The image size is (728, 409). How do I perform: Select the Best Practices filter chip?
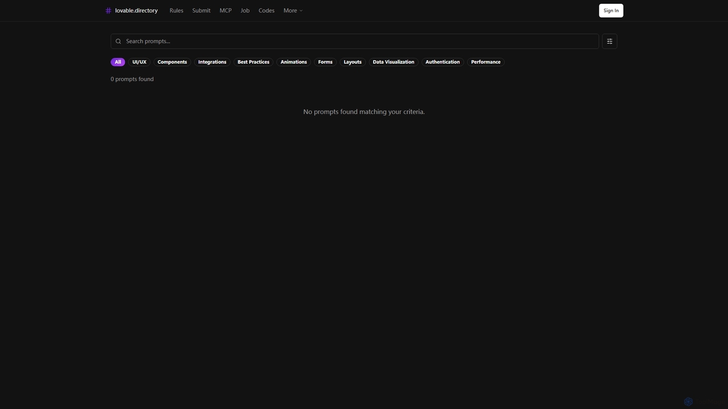coord(254,62)
